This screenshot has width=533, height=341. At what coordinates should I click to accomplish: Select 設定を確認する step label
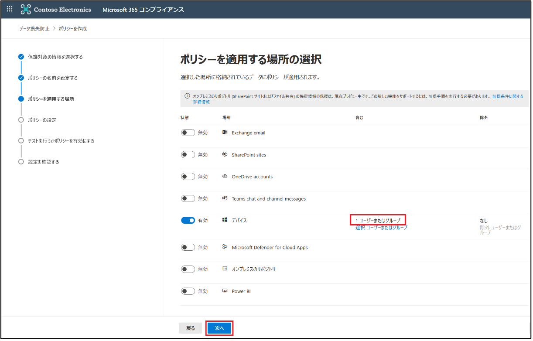click(44, 162)
